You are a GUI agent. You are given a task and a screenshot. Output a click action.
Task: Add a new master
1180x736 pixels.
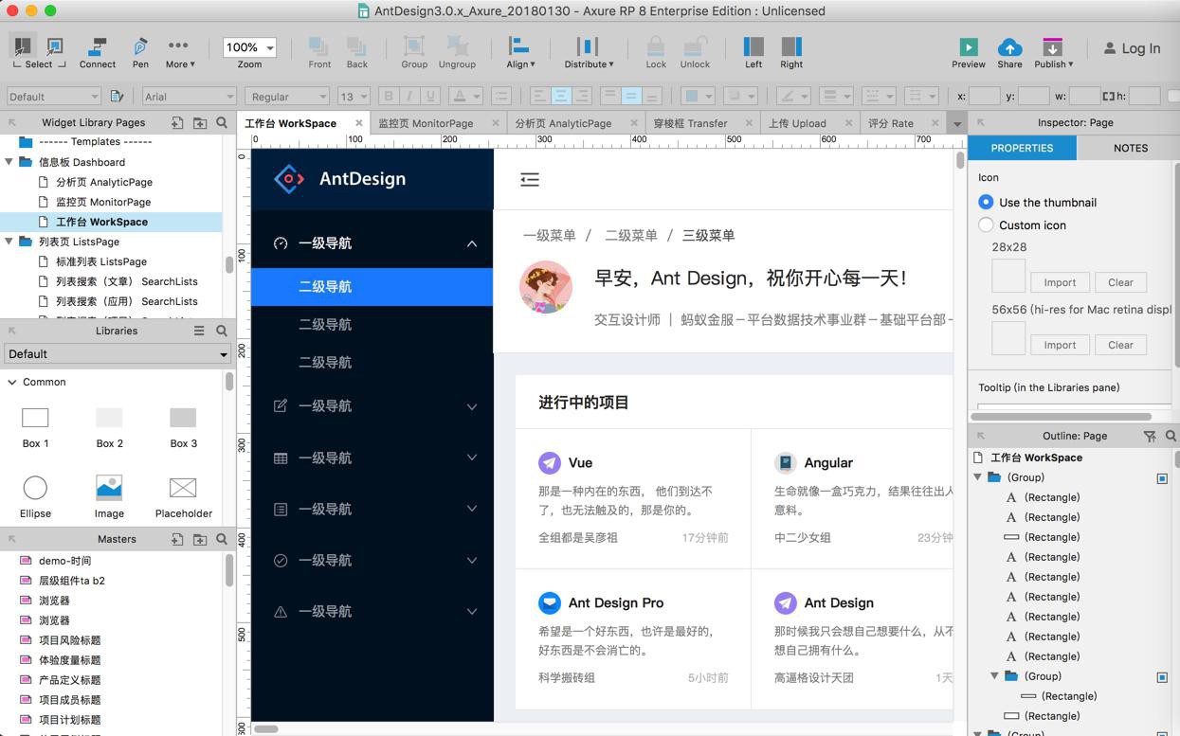pyautogui.click(x=177, y=539)
